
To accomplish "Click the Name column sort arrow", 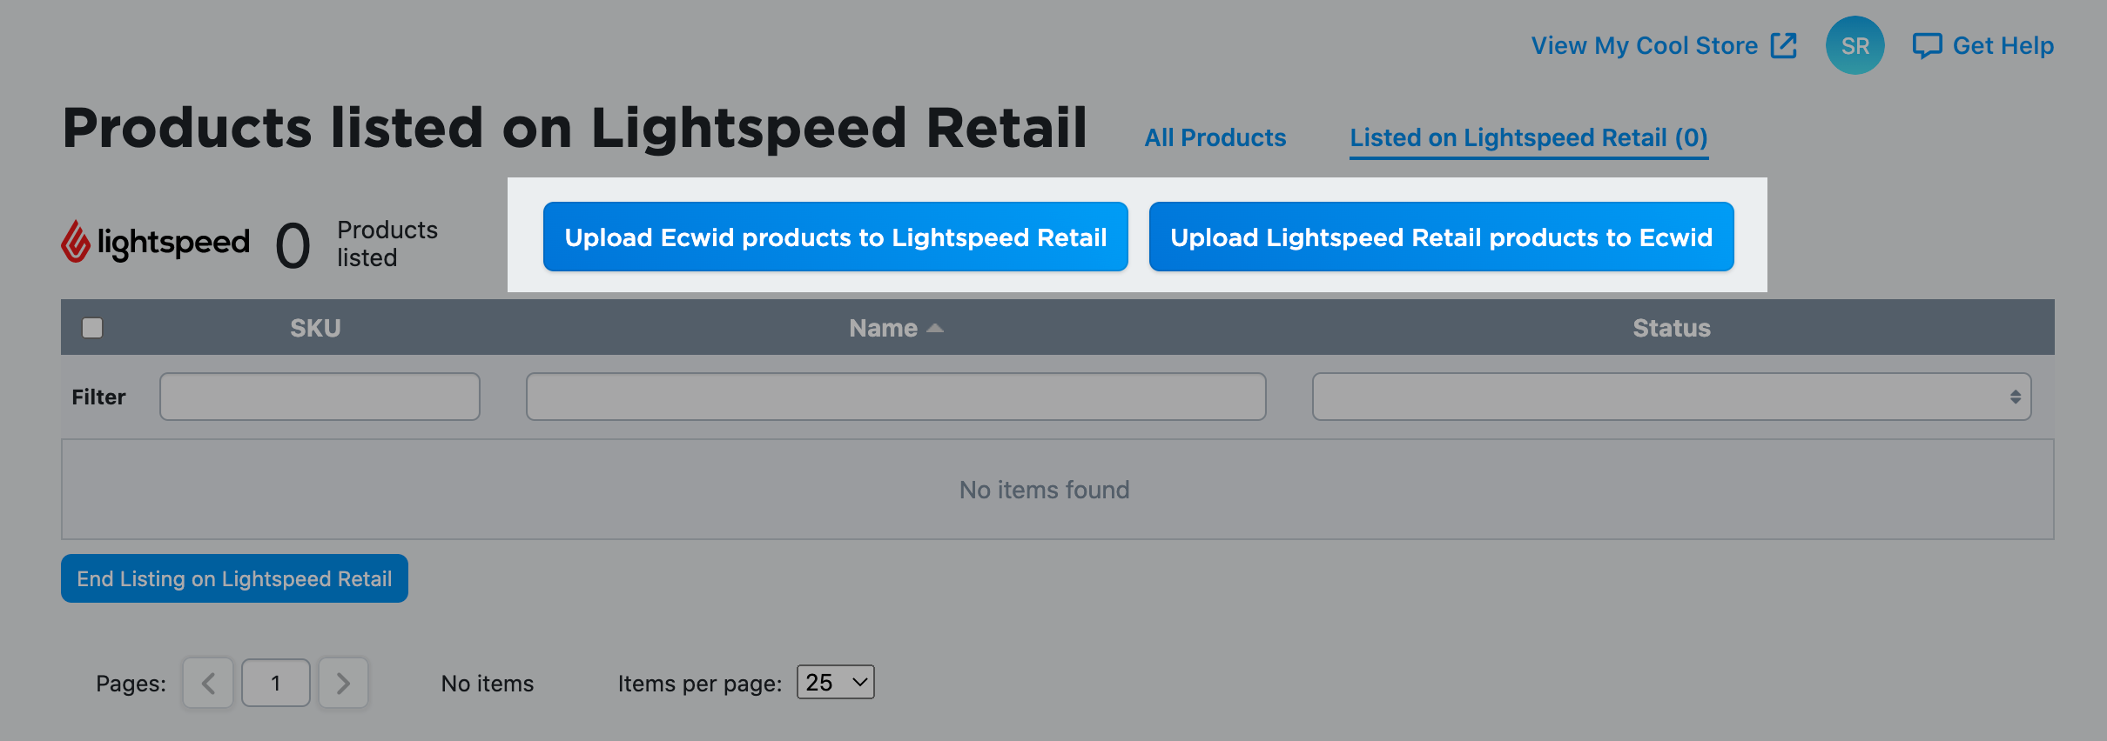I will (x=935, y=328).
